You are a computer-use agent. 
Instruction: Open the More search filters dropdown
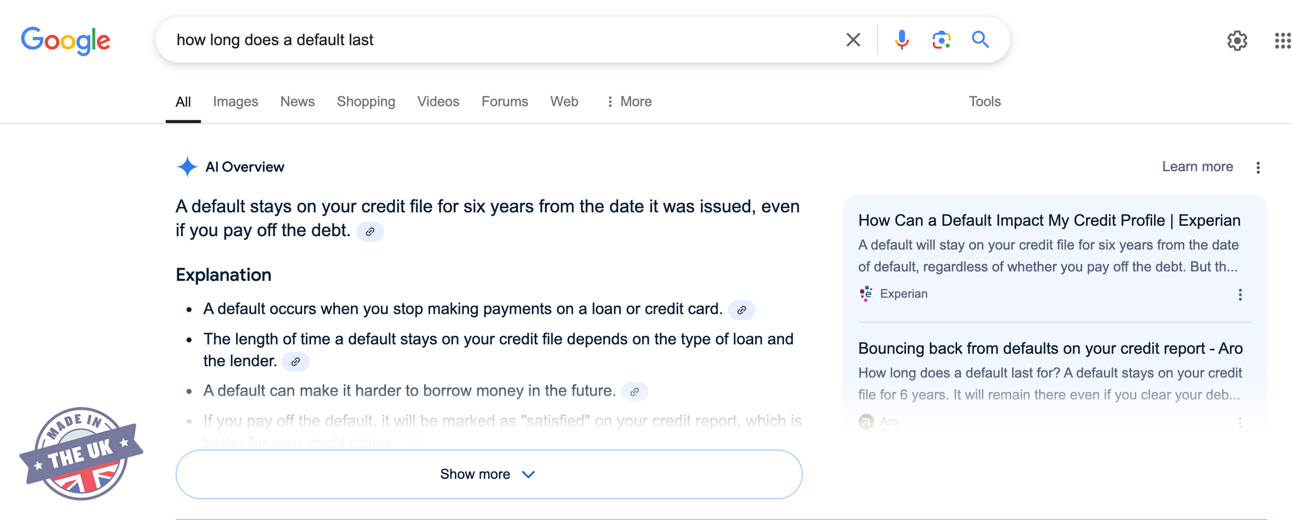point(629,102)
